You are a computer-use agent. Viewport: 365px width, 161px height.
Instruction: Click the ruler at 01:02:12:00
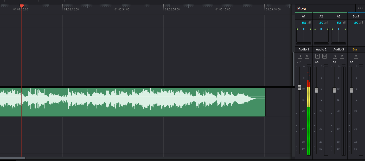coord(71,9)
